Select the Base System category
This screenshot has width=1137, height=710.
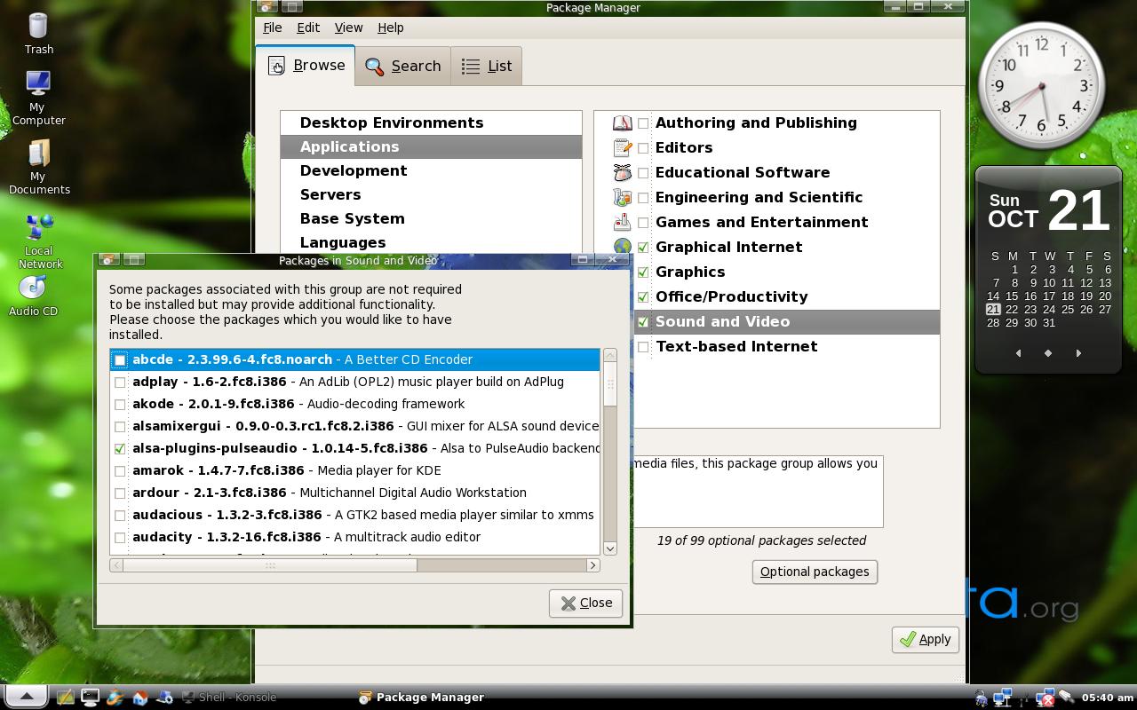[431, 218]
